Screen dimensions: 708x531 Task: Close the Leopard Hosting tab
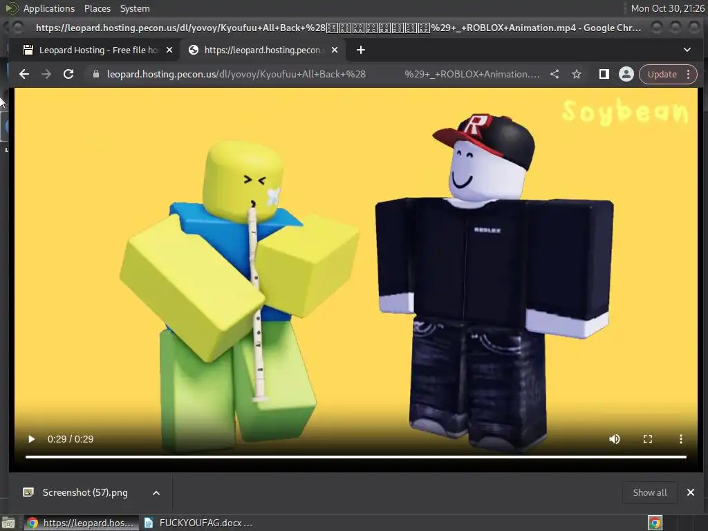pyautogui.click(x=169, y=50)
